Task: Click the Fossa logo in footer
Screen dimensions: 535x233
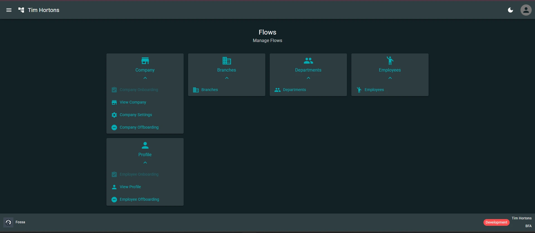Action: click(x=8, y=222)
